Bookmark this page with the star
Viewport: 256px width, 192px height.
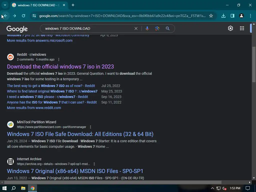coord(211,16)
